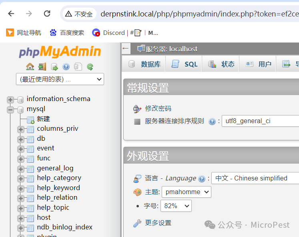Open the ndb_binlog_index table
This screenshot has width=299, height=237.
[64, 227]
